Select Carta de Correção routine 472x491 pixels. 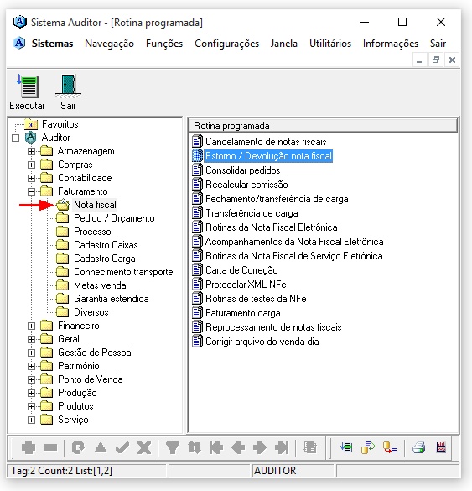[x=241, y=270]
